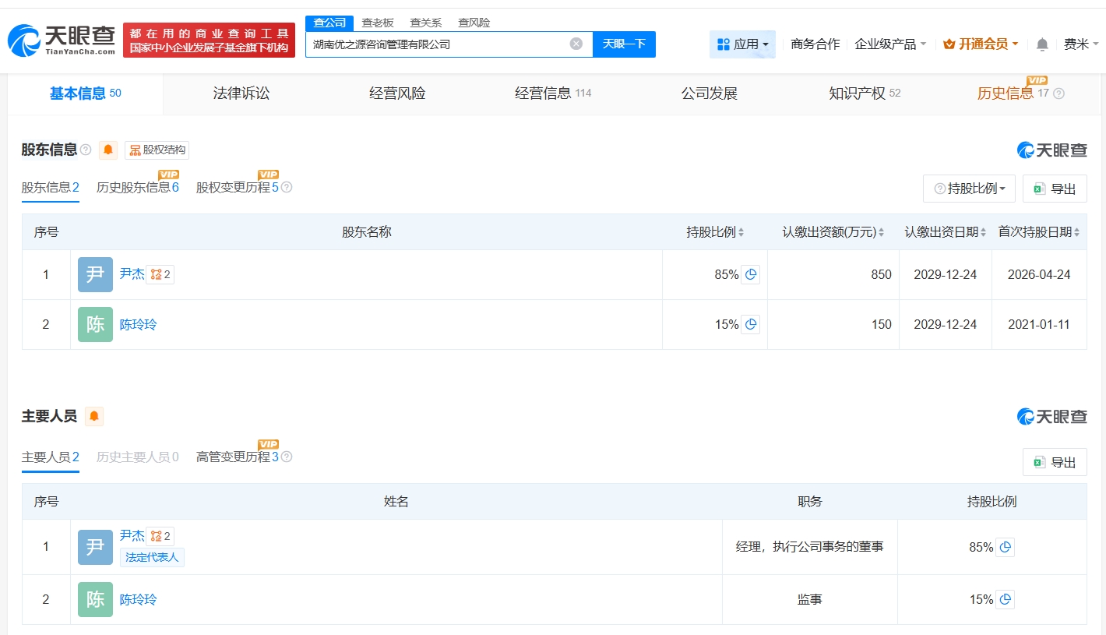1106x635 pixels.
Task: Click the help icon next to 股东信息 title
Action: (x=86, y=150)
